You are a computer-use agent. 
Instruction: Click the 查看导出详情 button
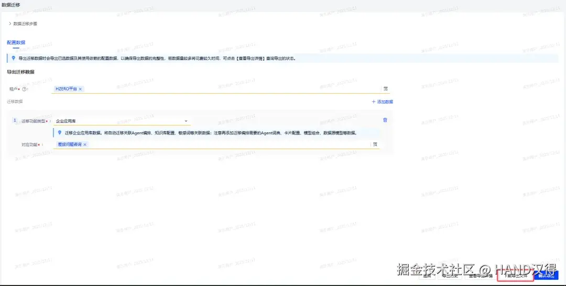[481, 276]
